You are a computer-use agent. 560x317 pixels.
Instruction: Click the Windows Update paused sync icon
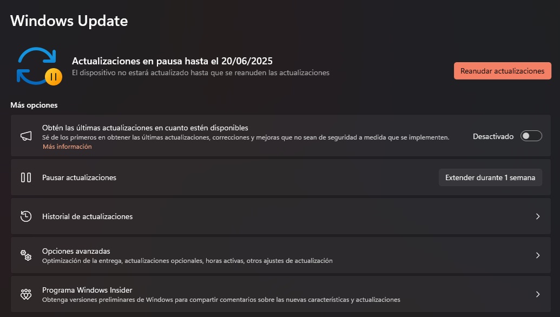pyautogui.click(x=39, y=66)
